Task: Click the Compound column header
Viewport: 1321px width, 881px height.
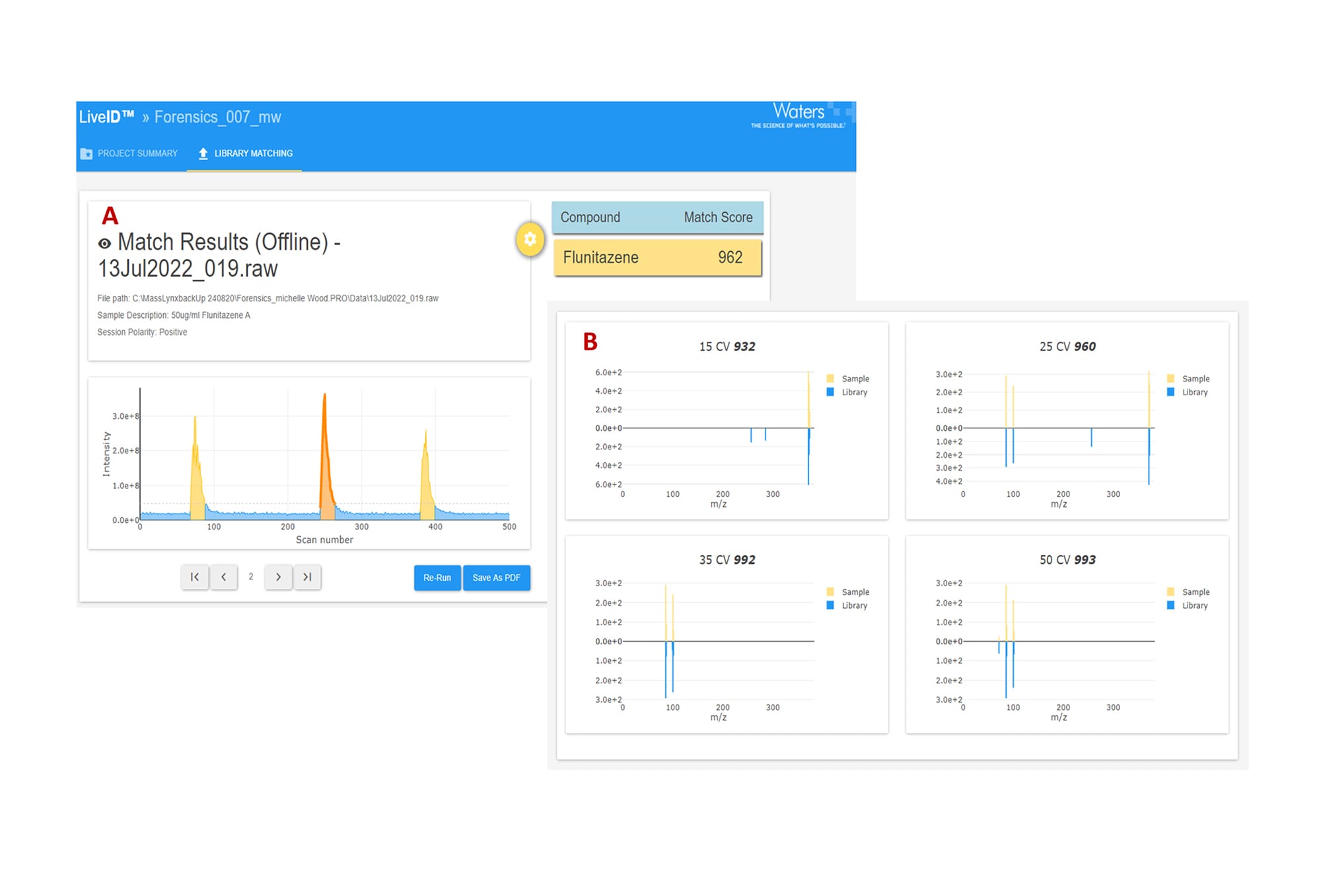Action: 590,217
